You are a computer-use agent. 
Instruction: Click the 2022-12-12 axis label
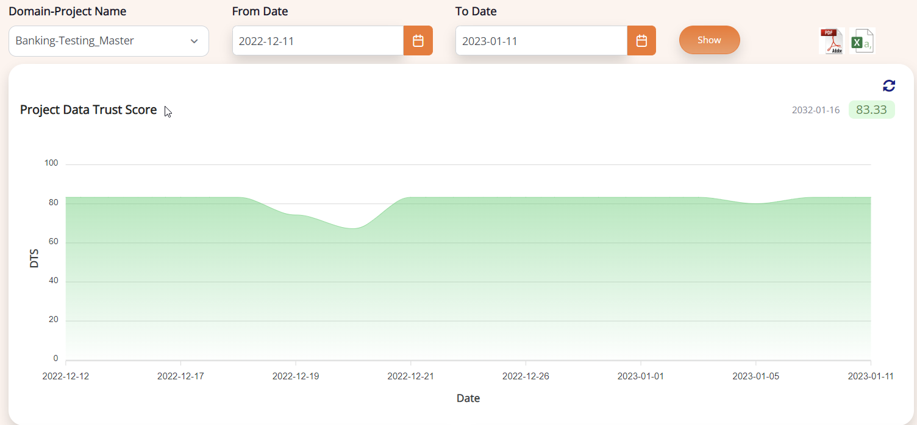tap(66, 376)
